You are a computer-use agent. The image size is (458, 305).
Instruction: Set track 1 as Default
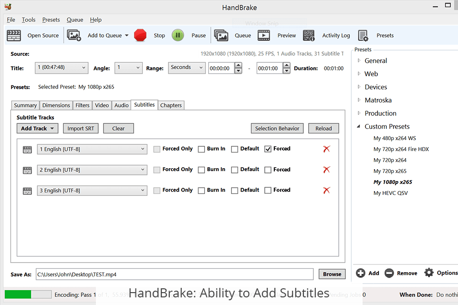point(235,149)
